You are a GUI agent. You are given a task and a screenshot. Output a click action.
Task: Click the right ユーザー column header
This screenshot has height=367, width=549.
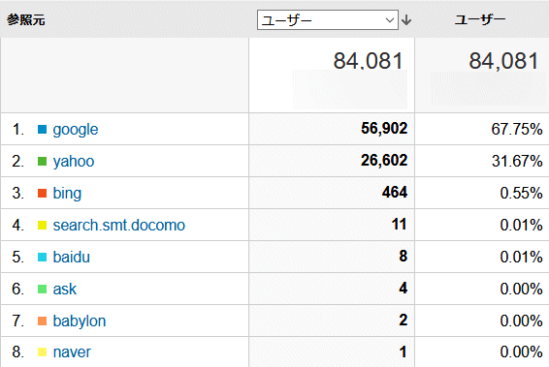click(480, 20)
